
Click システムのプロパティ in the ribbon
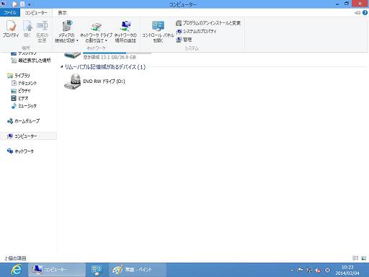tap(196, 32)
